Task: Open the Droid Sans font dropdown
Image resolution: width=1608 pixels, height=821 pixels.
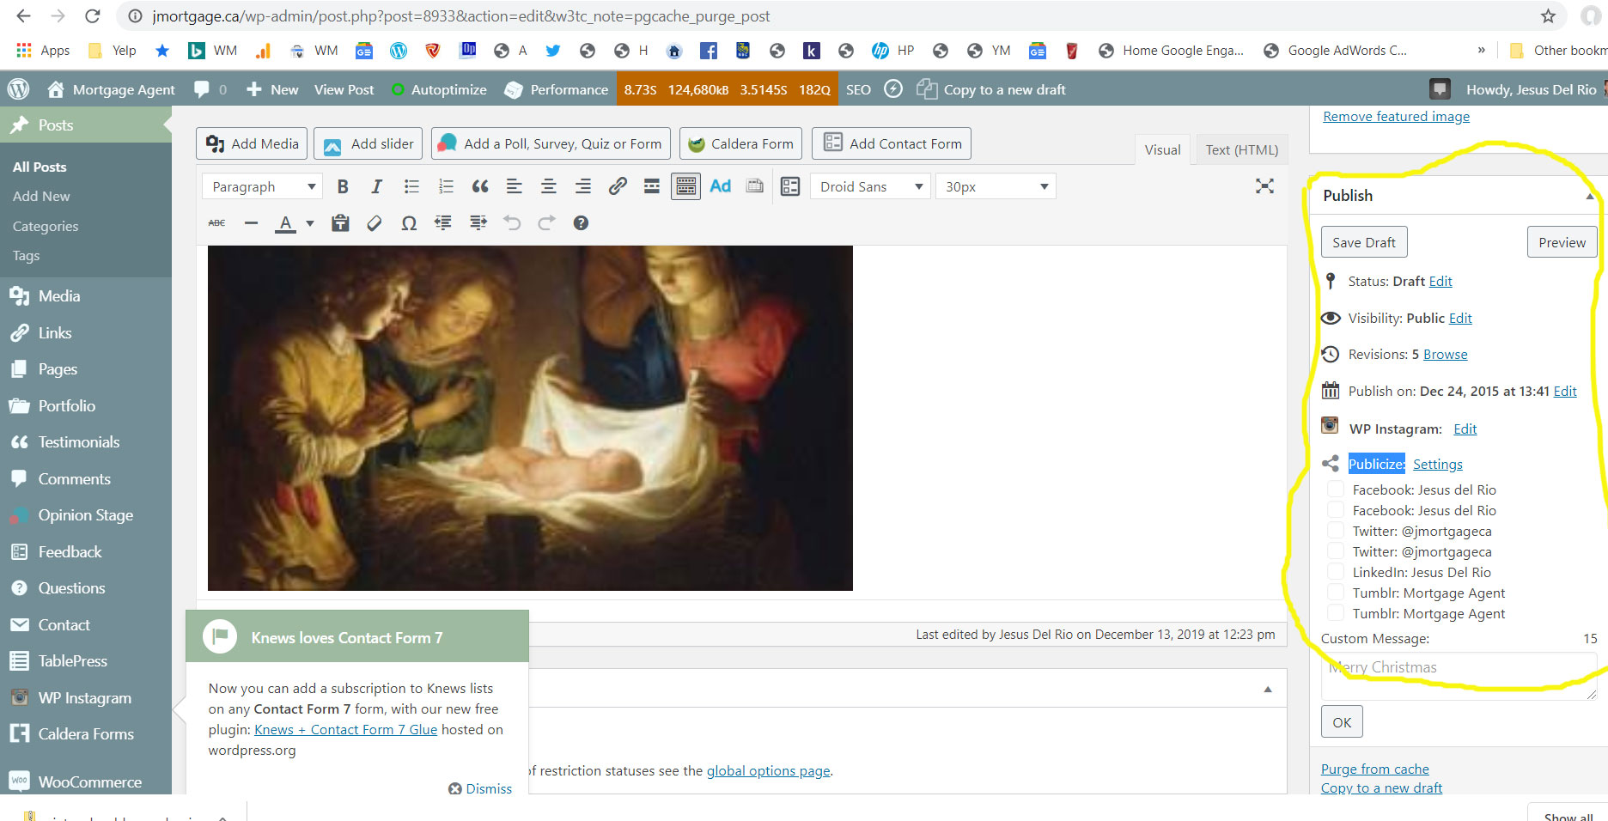Action: coord(870,186)
